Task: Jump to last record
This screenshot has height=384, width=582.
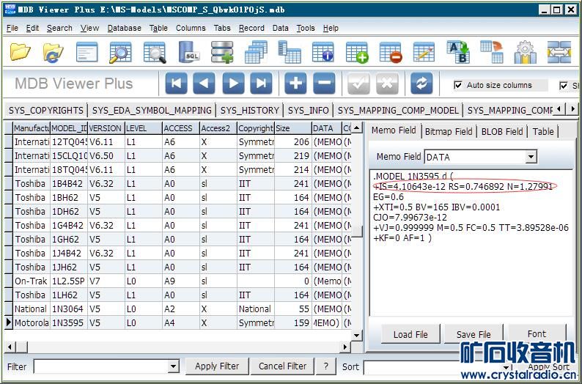Action: click(x=261, y=83)
